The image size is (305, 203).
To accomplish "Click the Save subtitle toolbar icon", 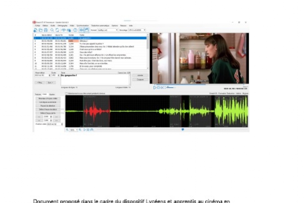I will (x=45, y=30).
